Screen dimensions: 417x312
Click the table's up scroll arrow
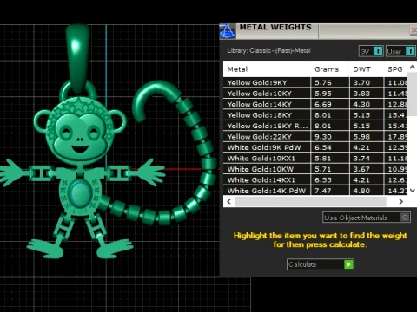pos(412,67)
